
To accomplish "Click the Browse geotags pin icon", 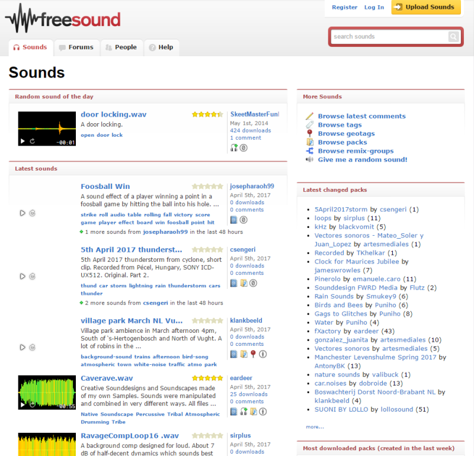I will pyautogui.click(x=309, y=133).
